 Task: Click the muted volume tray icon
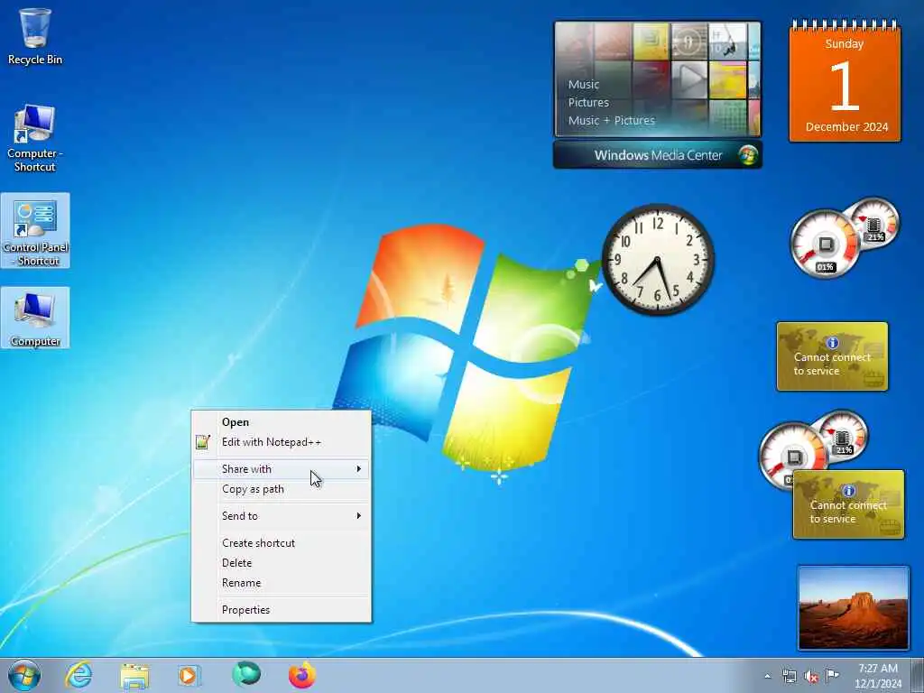coord(811,677)
